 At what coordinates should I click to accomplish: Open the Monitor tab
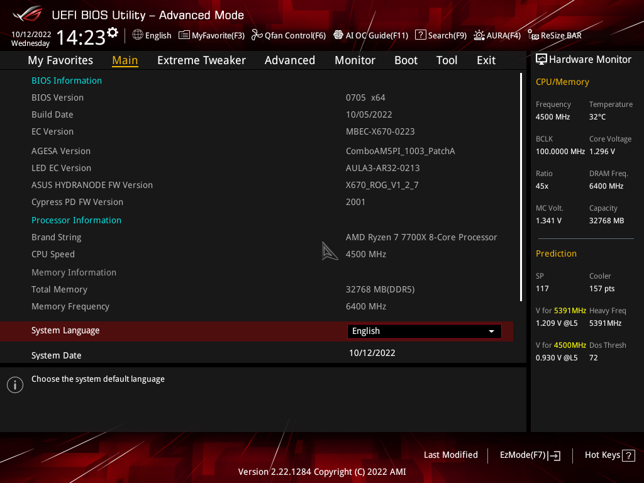[355, 60]
